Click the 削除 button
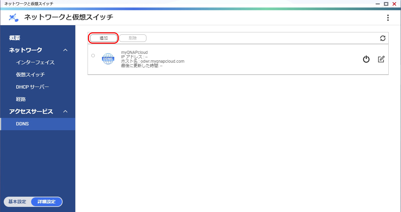 click(133, 38)
